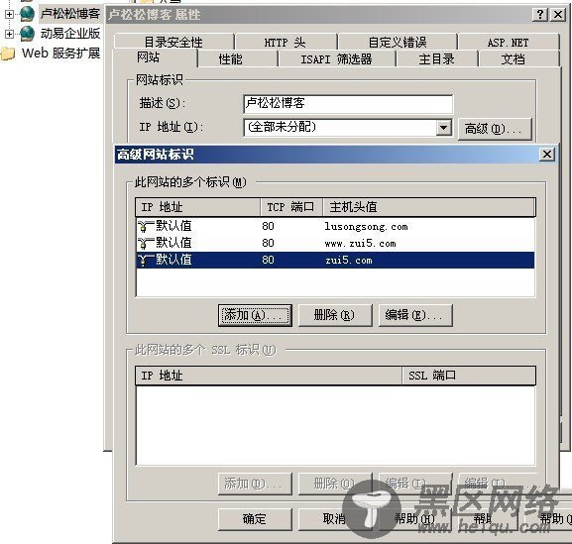Image resolution: width=572 pixels, height=544 pixels.
Task: Click the 主机头值 column header
Action: [x=429, y=207]
